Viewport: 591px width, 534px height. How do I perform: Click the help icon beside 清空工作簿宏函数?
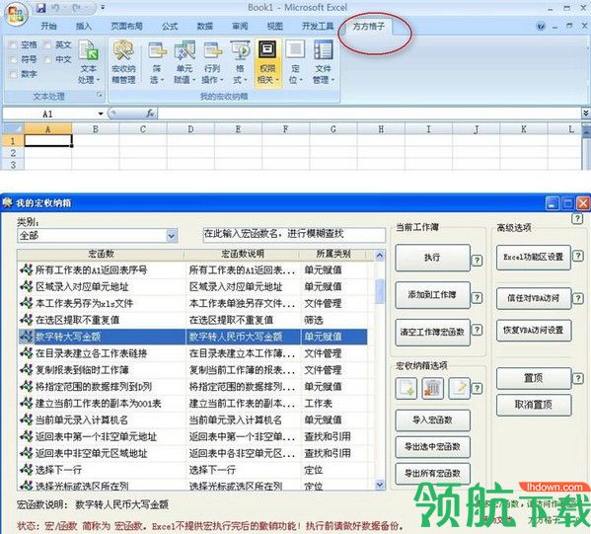pos(478,330)
